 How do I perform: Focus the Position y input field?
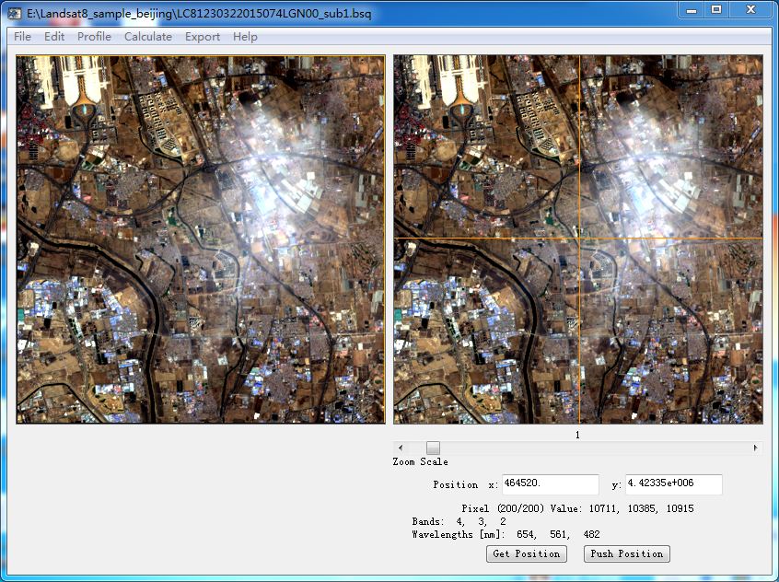(673, 484)
